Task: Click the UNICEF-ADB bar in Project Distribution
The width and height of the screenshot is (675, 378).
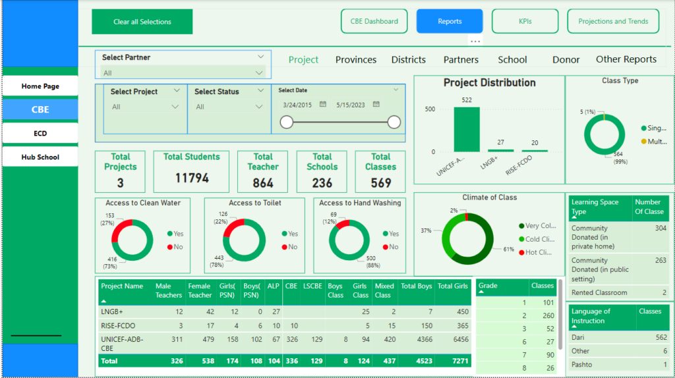Action: (466, 129)
